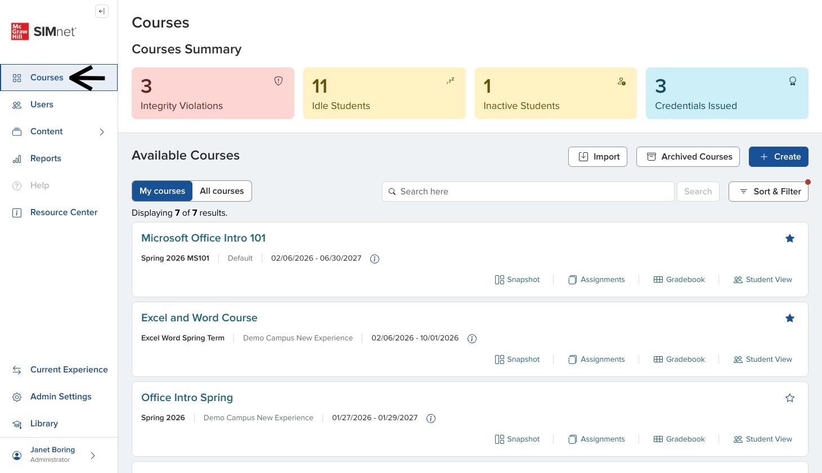This screenshot has height=473, width=822.
Task: Open Assignments for Microsoft Office Intro 101
Action: click(x=596, y=280)
